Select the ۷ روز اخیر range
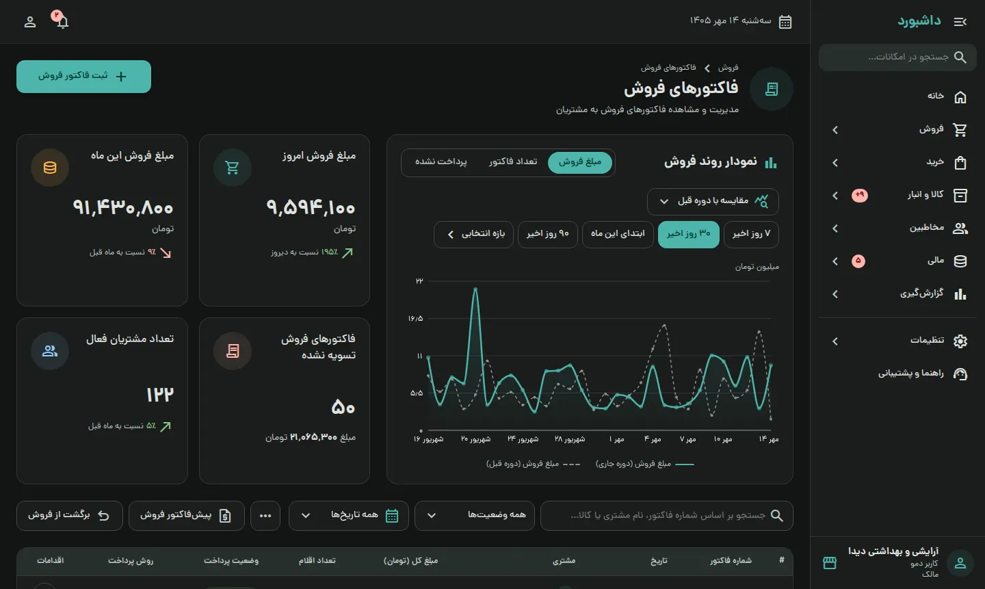Screen dimensions: 985x589 point(751,234)
